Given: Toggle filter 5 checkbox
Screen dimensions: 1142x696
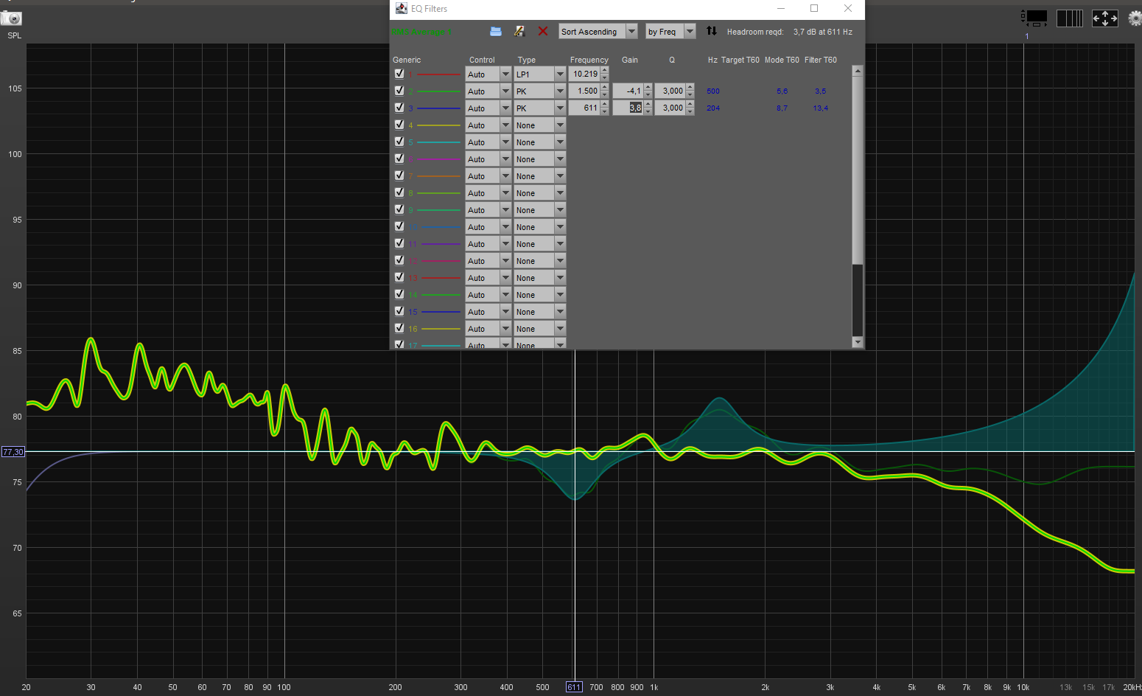Looking at the screenshot, I should [399, 142].
